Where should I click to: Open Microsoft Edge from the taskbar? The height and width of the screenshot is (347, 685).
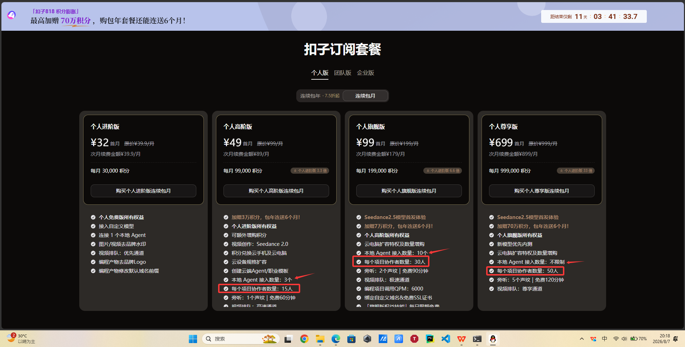336,339
